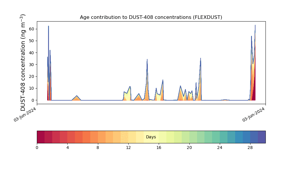The height and width of the screenshot is (177, 295).
Task: Click the colorbar tick label 24
Action: pos(220,148)
